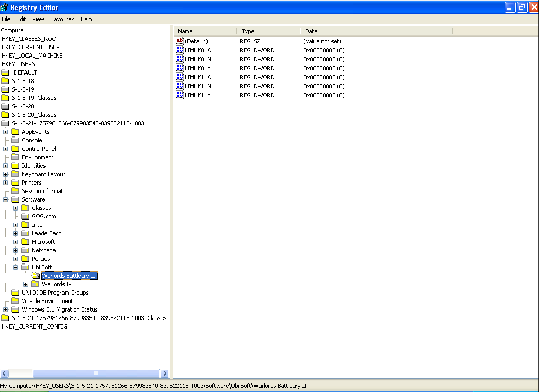Click the (Default) string value icon
Image resolution: width=539 pixels, height=392 pixels.
pyautogui.click(x=180, y=41)
